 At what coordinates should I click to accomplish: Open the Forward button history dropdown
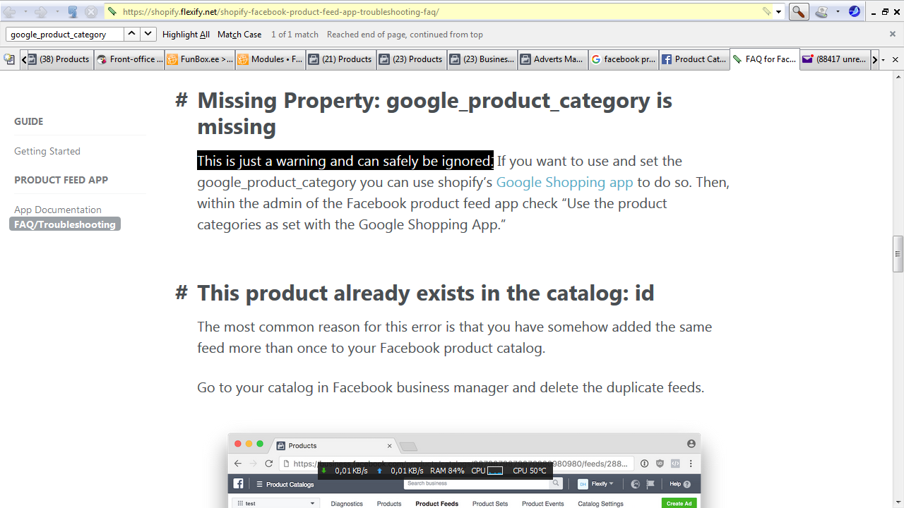(56, 12)
